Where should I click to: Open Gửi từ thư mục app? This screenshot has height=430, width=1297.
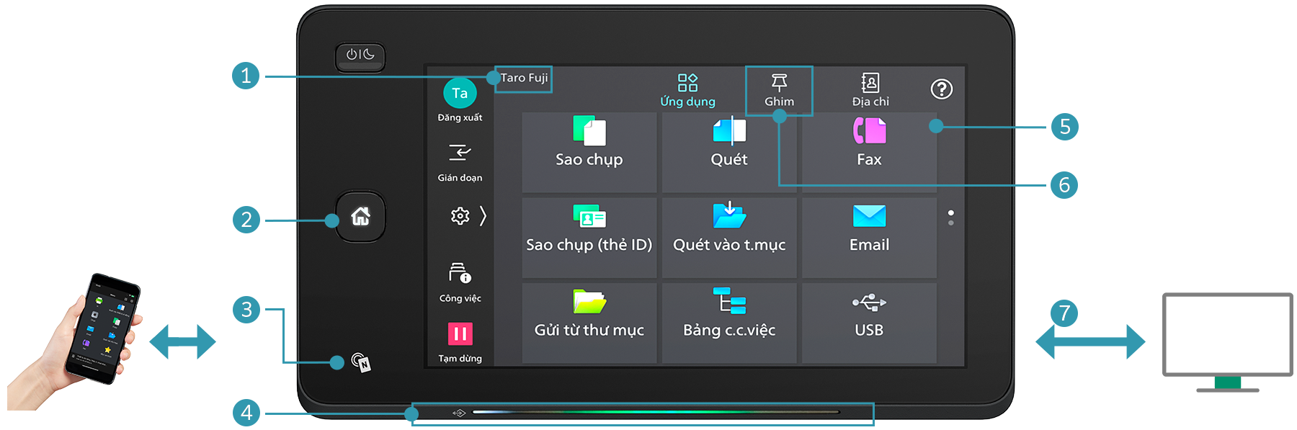pyautogui.click(x=589, y=322)
